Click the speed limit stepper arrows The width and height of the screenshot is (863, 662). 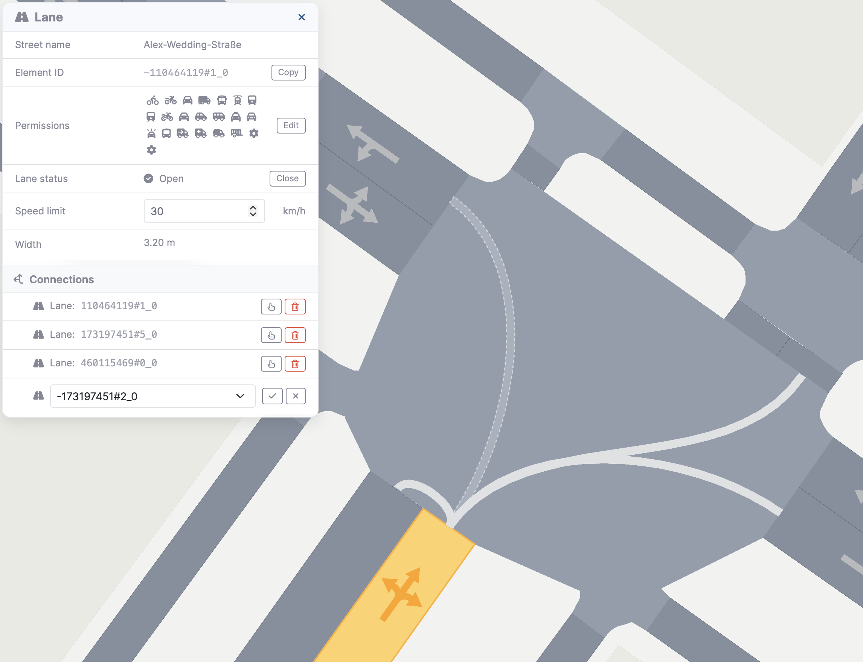[253, 211]
